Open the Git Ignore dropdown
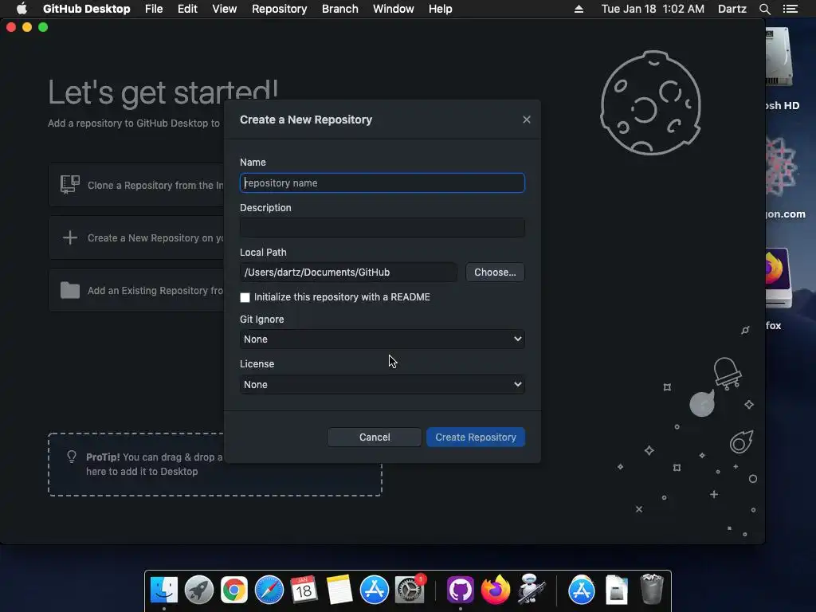The width and height of the screenshot is (816, 612). (382, 339)
